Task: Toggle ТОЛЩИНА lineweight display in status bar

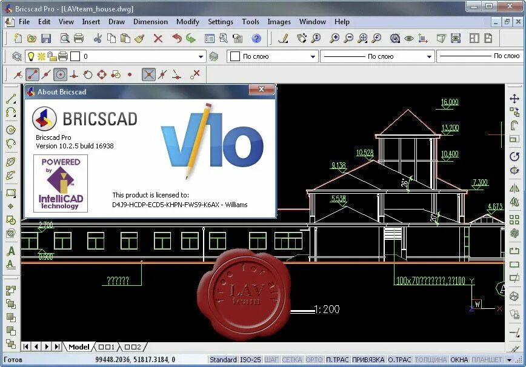Action: tap(431, 360)
